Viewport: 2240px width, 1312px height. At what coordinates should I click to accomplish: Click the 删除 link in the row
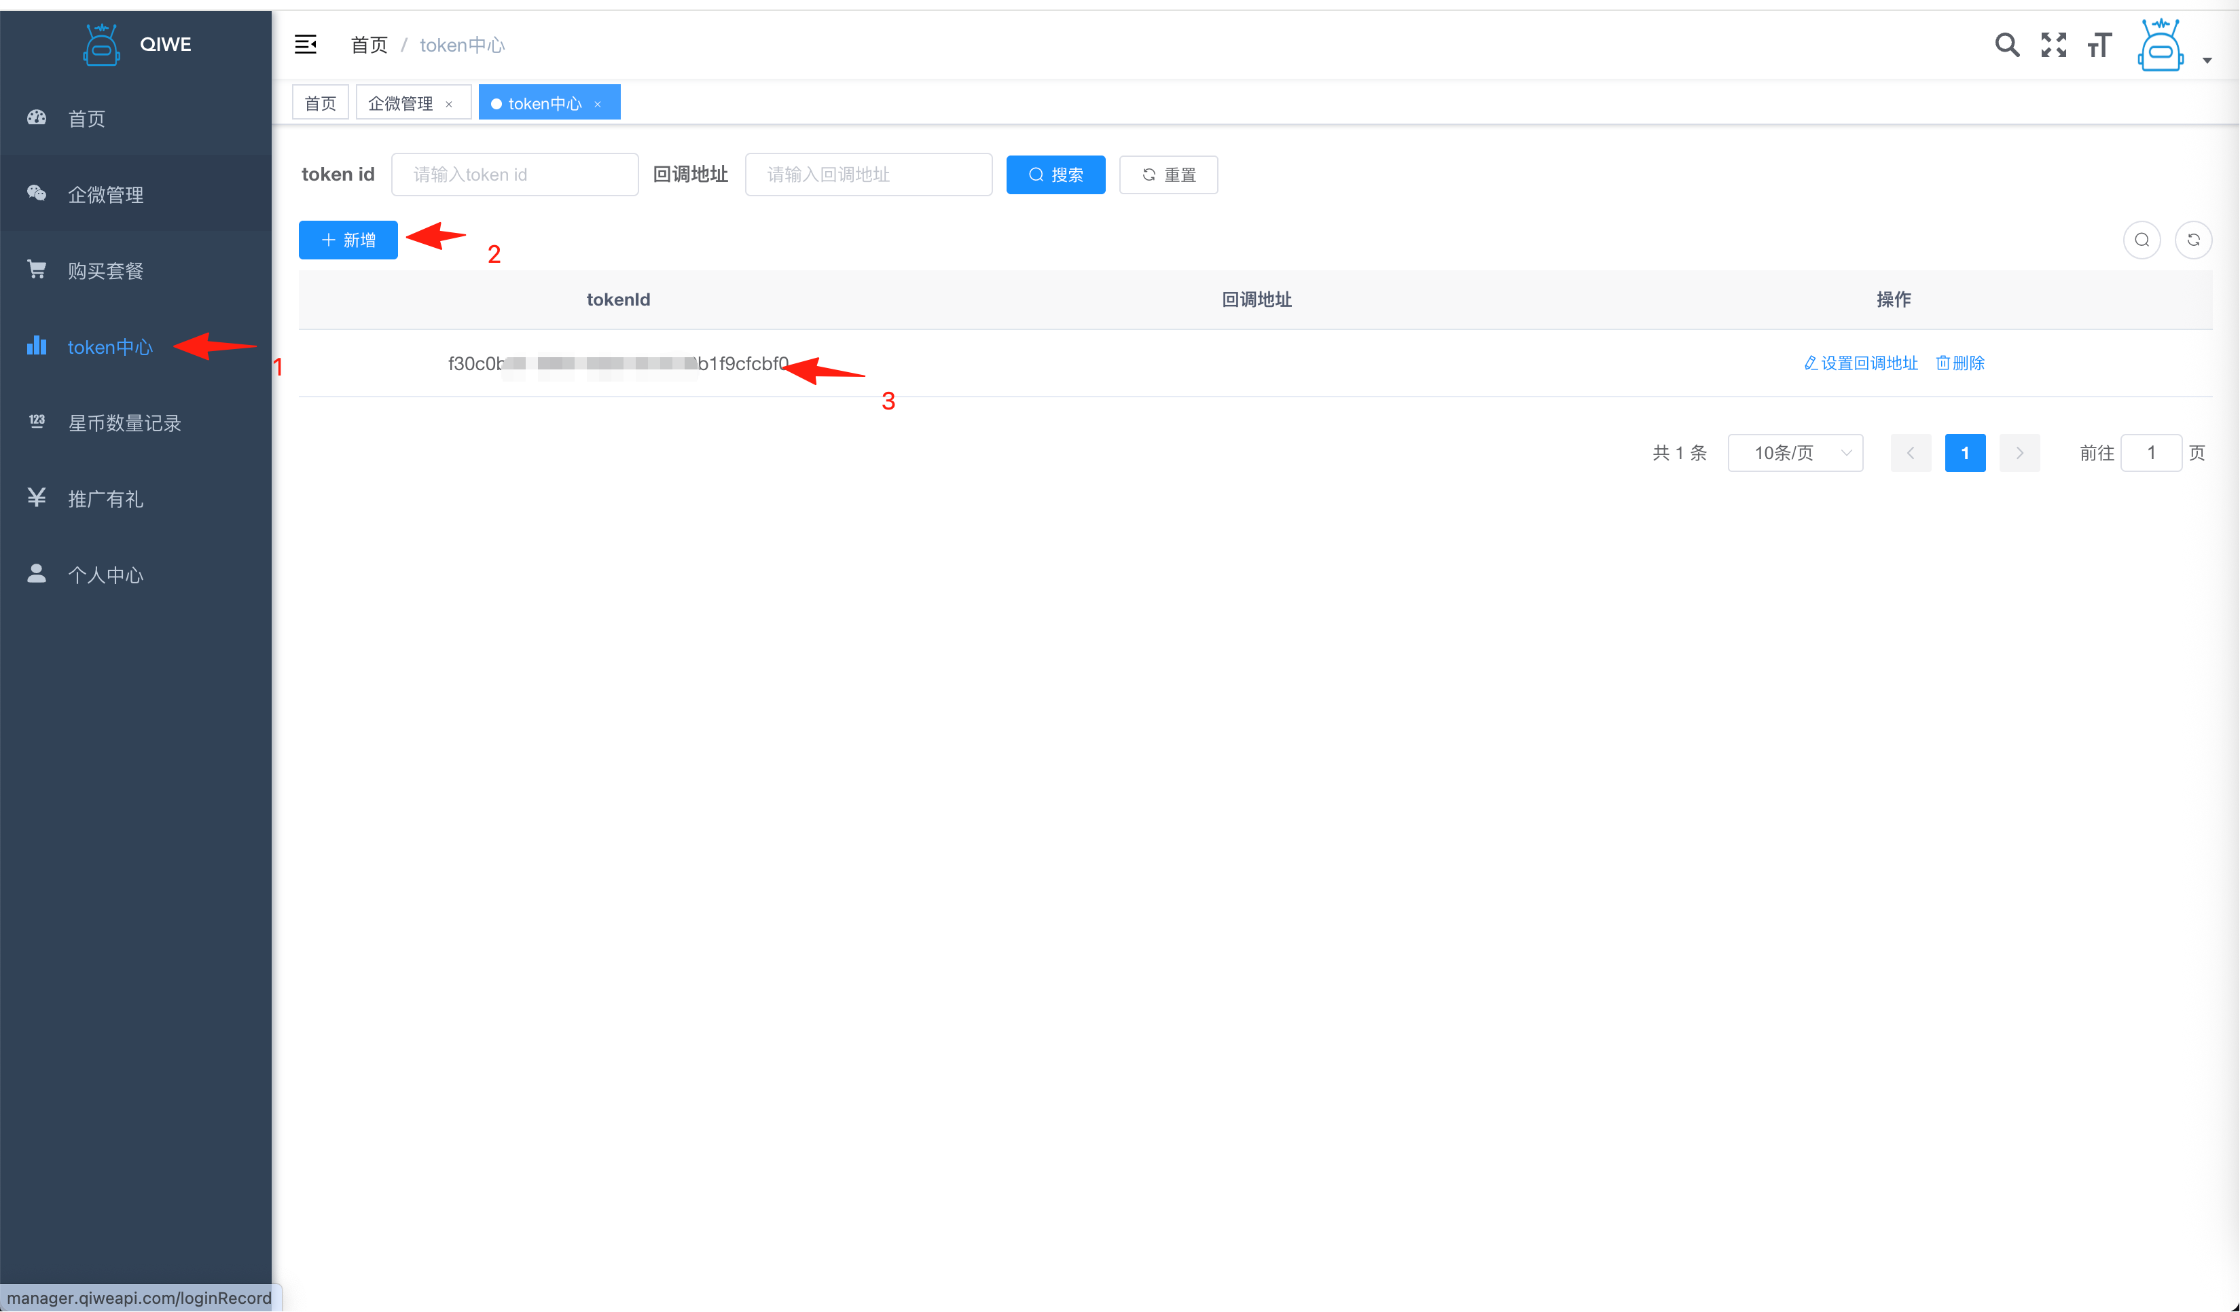1960,363
